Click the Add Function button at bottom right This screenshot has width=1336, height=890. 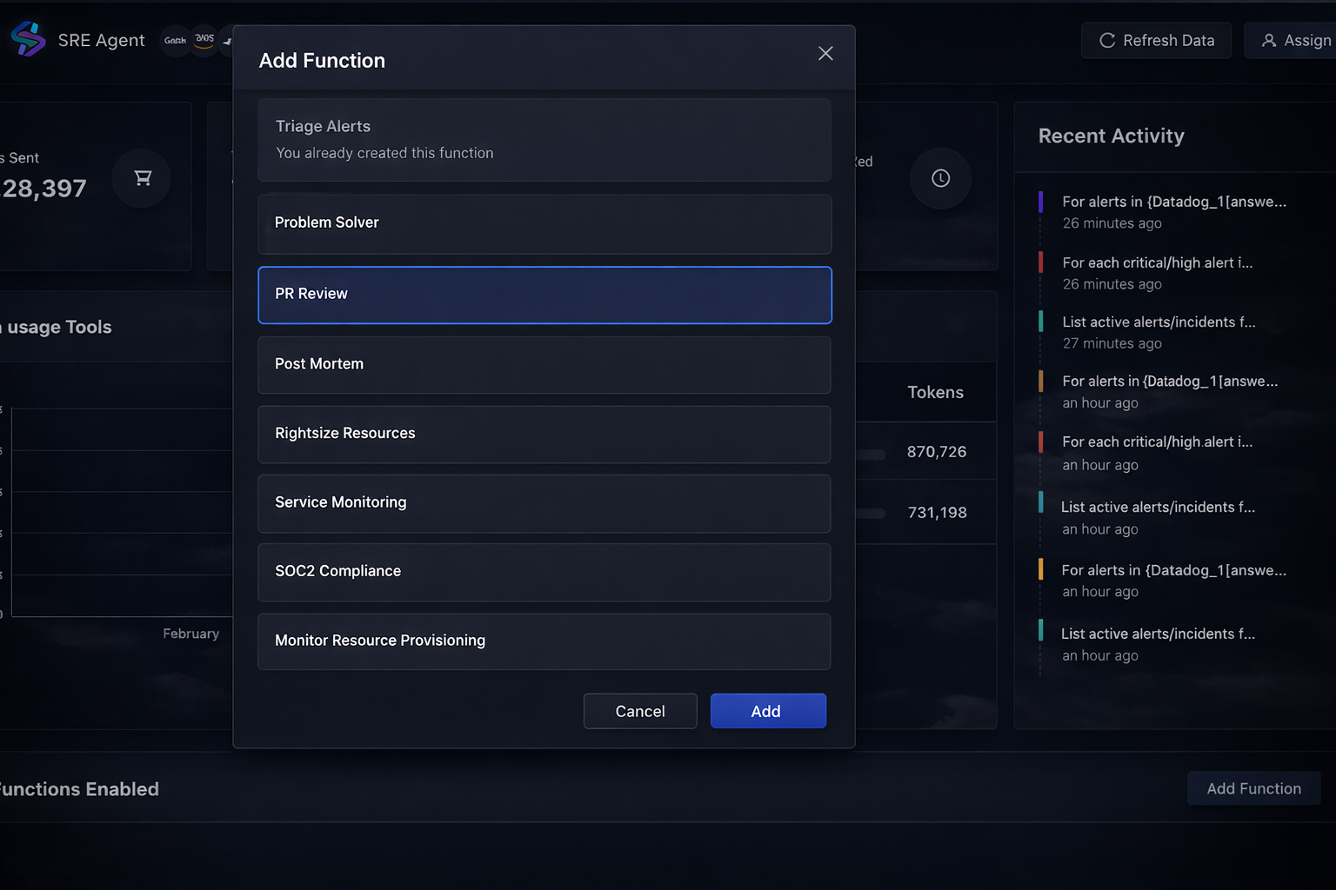(x=1253, y=788)
